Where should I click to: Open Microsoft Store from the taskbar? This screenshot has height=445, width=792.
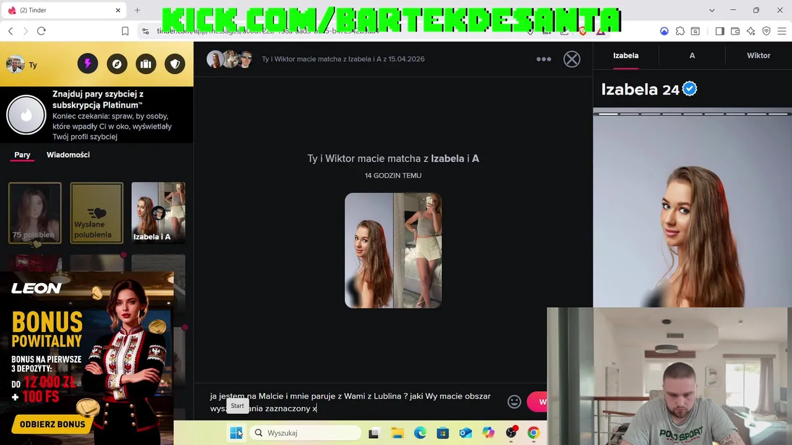click(x=442, y=433)
